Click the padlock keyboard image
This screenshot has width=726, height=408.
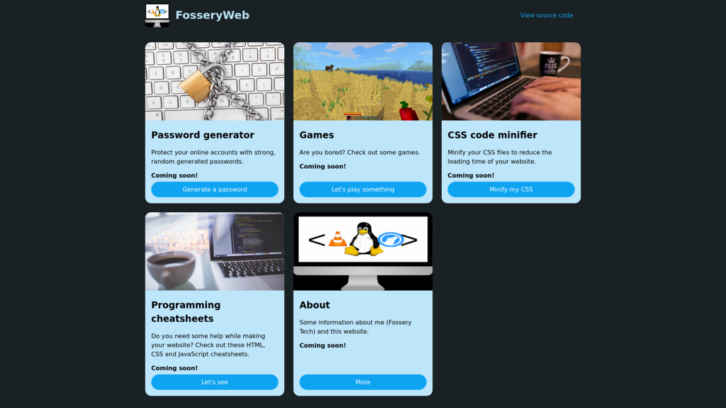215,81
